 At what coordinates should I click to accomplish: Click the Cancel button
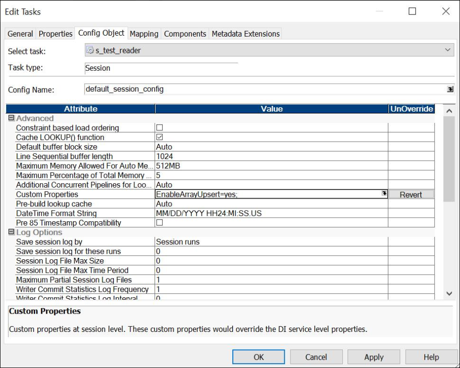click(316, 357)
